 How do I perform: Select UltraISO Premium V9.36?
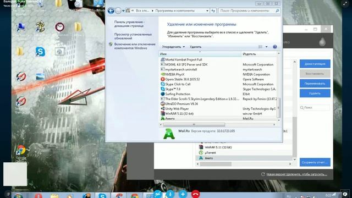(182, 104)
